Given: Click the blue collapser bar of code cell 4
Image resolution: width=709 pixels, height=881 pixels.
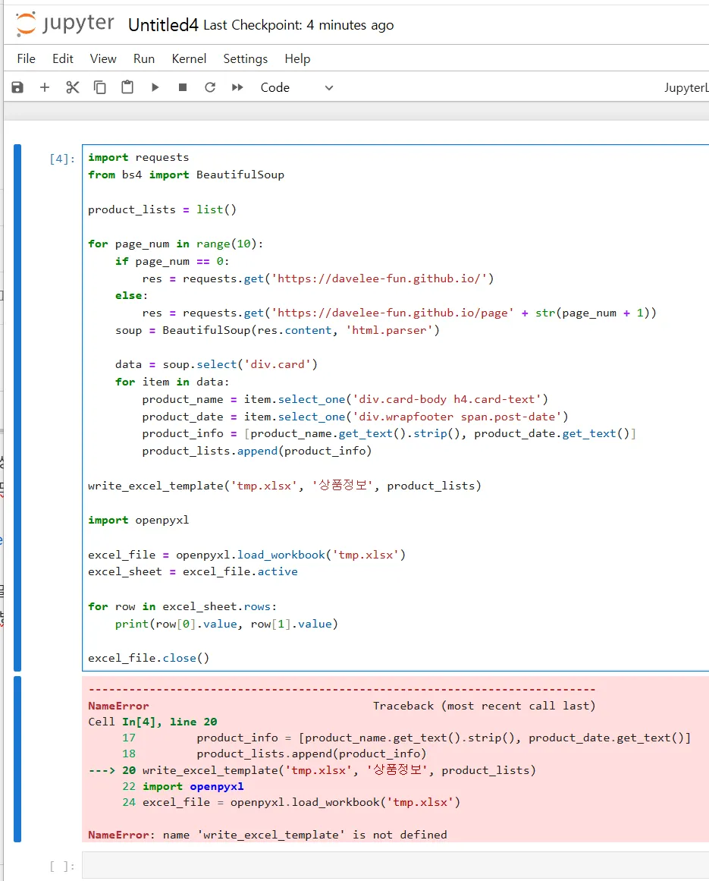Looking at the screenshot, I should (x=17, y=407).
